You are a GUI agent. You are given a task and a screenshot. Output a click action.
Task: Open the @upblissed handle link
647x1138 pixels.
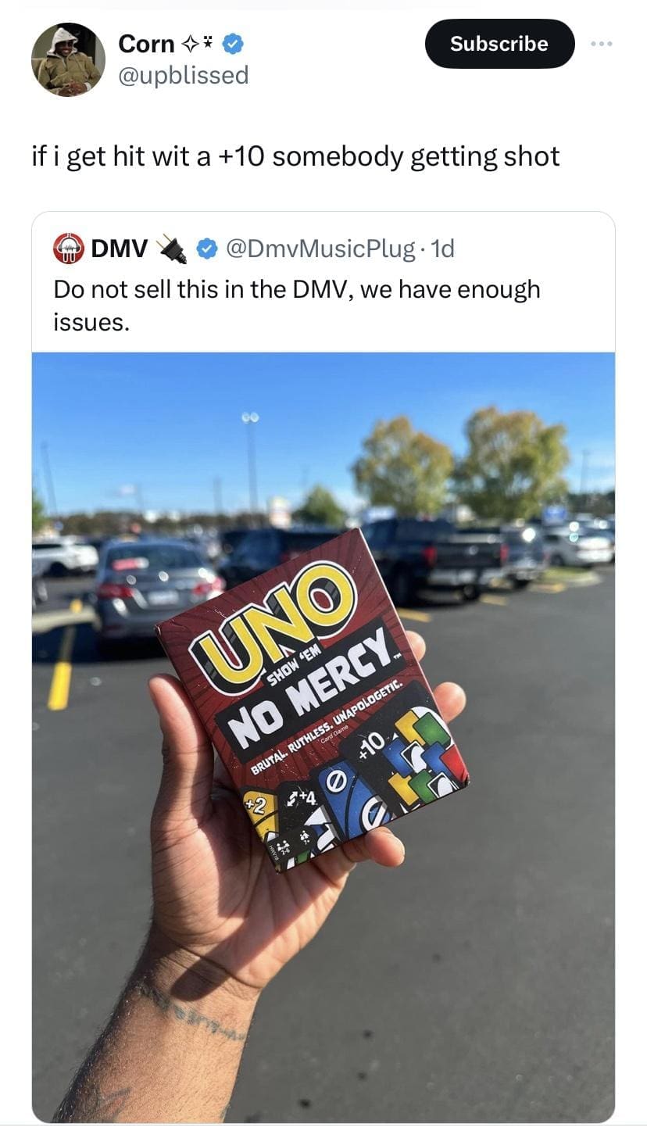click(183, 75)
